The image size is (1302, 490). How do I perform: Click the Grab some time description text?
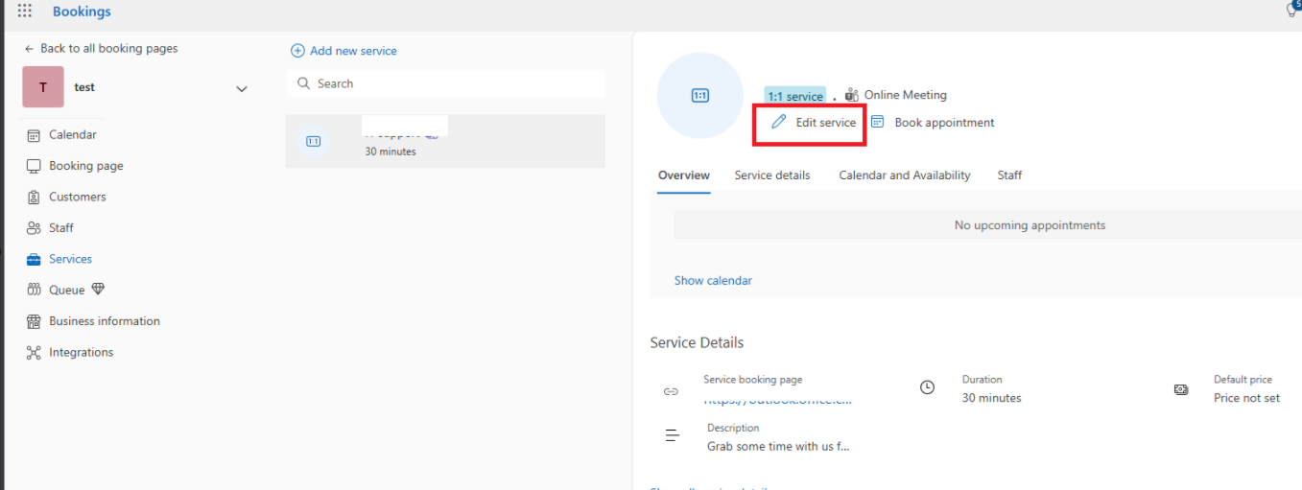pos(778,446)
